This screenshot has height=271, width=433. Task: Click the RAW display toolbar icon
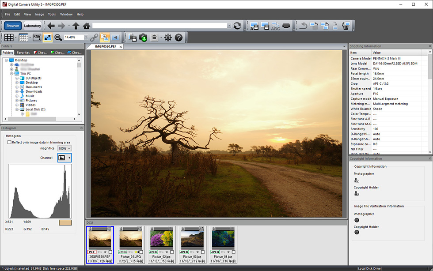[x=37, y=38]
